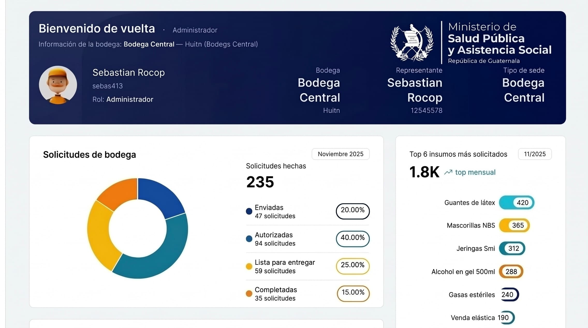Viewport: 588px width, 328px height.
Task: Click the 'top mensual' link text
Action: [475, 172]
